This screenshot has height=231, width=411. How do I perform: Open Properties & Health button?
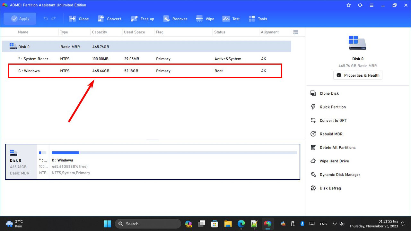[x=358, y=75]
